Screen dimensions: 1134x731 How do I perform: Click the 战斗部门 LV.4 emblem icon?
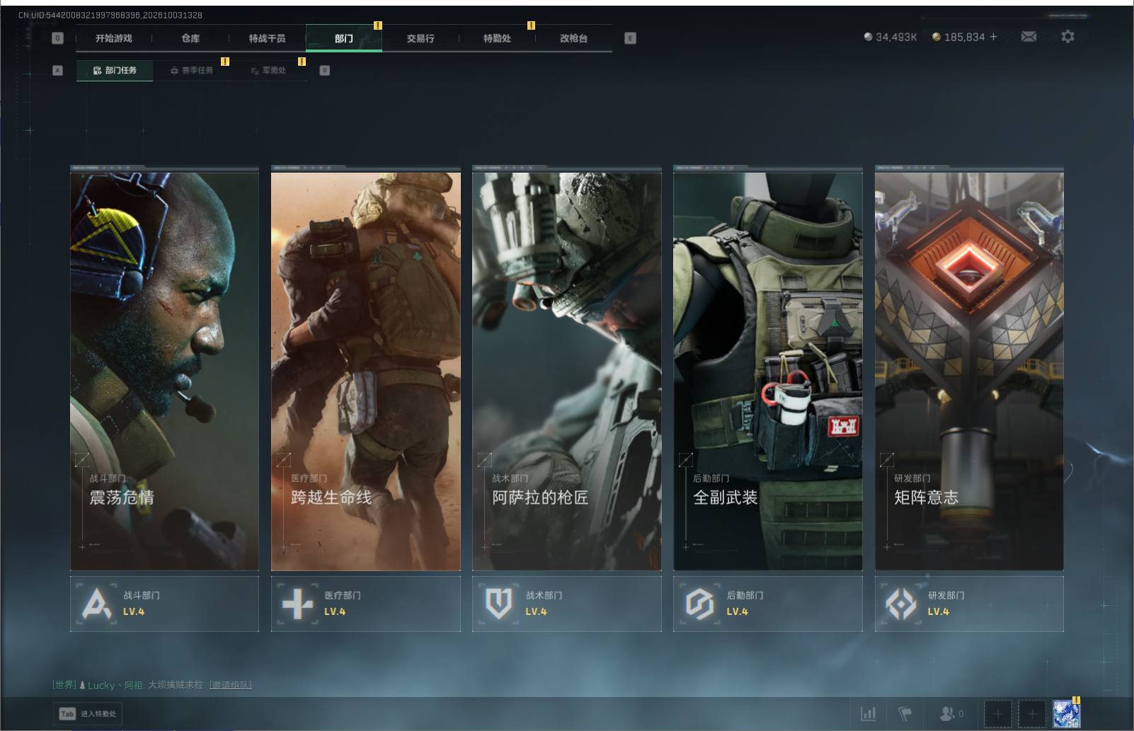click(97, 604)
